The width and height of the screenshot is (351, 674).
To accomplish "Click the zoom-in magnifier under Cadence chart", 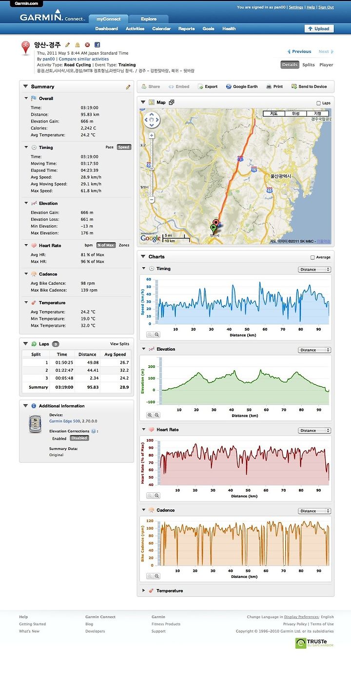I will (150, 576).
